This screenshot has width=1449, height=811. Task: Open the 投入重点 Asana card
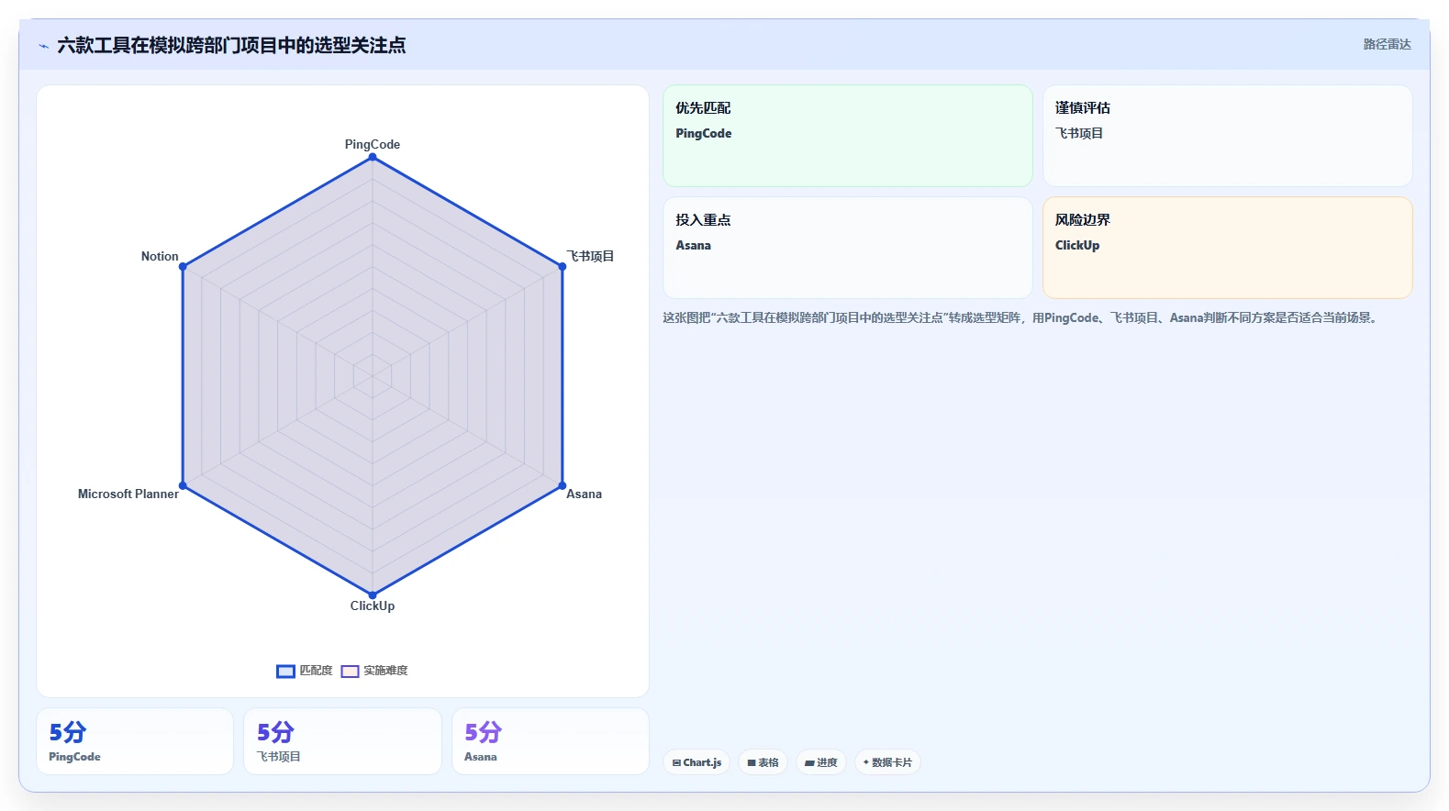(x=848, y=248)
